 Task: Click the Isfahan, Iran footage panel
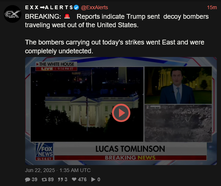(178, 123)
